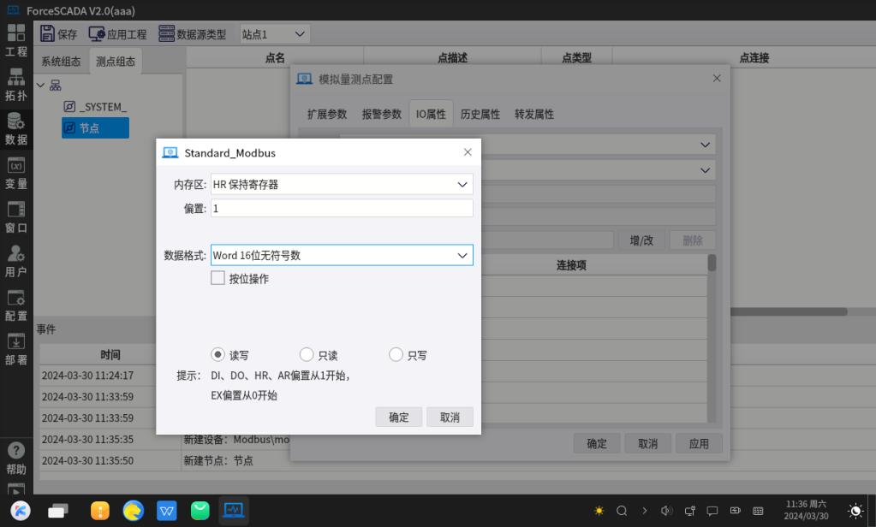The width and height of the screenshot is (876, 527).
Task: Click the 偏置 offset input field
Action: (342, 209)
